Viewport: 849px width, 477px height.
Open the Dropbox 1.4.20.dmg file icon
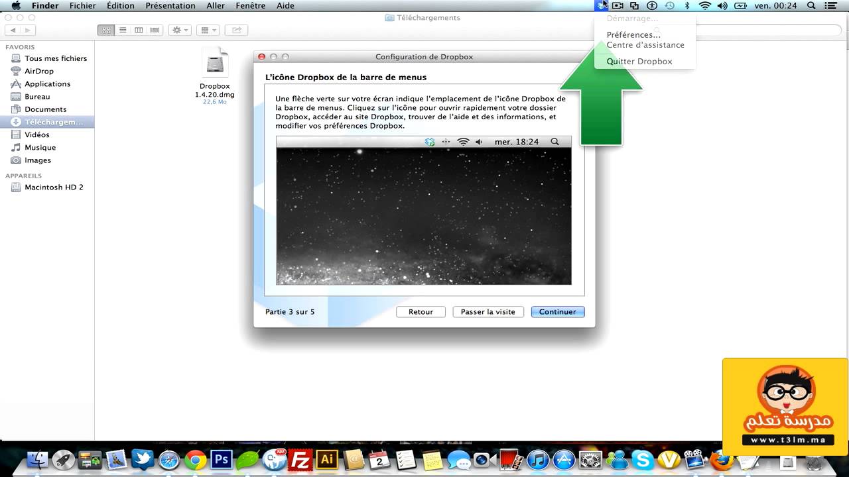point(215,63)
